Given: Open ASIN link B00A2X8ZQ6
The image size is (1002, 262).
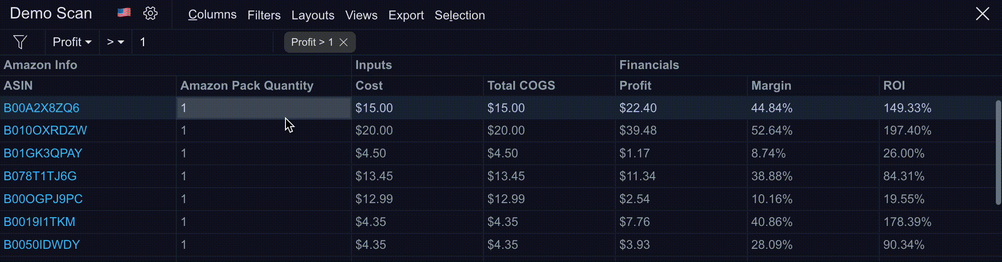Looking at the screenshot, I should (41, 108).
